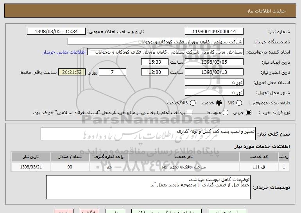Click the validity date field 1398/03/13
This screenshot has width=301, height=213.
click(x=214, y=72)
